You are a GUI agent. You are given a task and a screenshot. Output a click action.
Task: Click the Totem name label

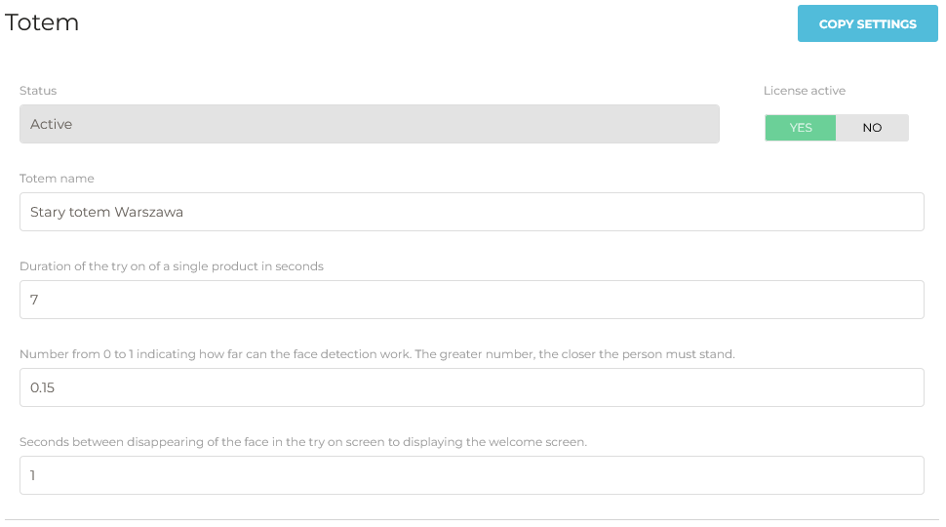point(57,179)
